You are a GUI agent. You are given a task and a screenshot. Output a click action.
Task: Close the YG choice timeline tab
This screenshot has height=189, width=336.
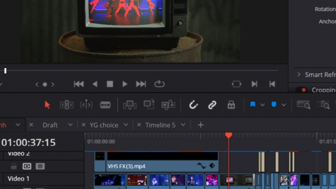[84, 125]
